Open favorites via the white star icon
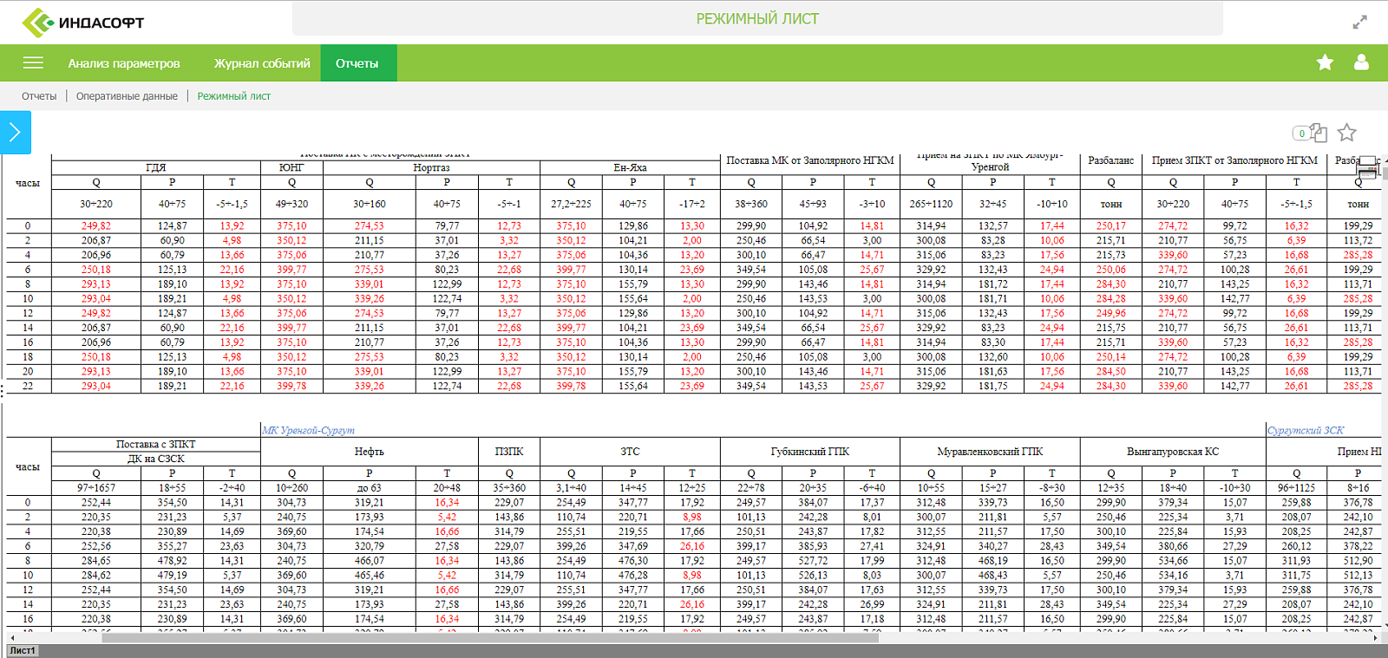1388x658 pixels. pos(1325,62)
